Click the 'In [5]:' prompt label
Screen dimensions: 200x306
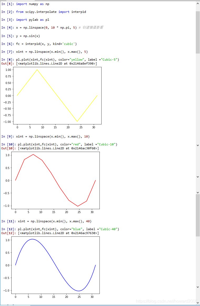coord(8,36)
